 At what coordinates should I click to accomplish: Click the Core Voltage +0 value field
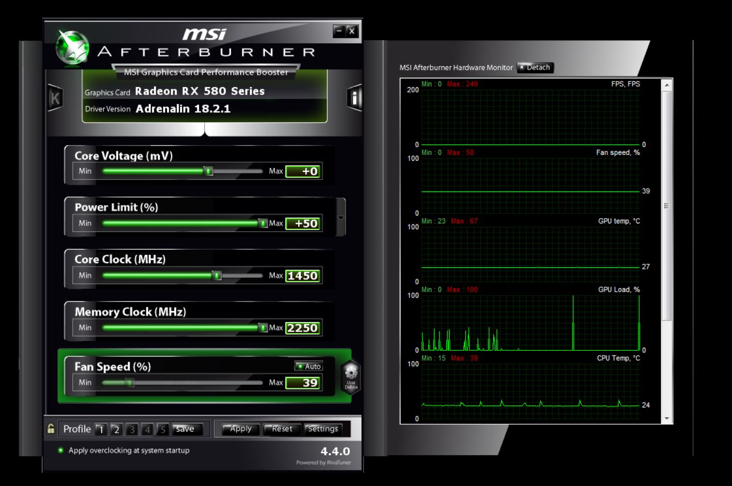point(303,171)
